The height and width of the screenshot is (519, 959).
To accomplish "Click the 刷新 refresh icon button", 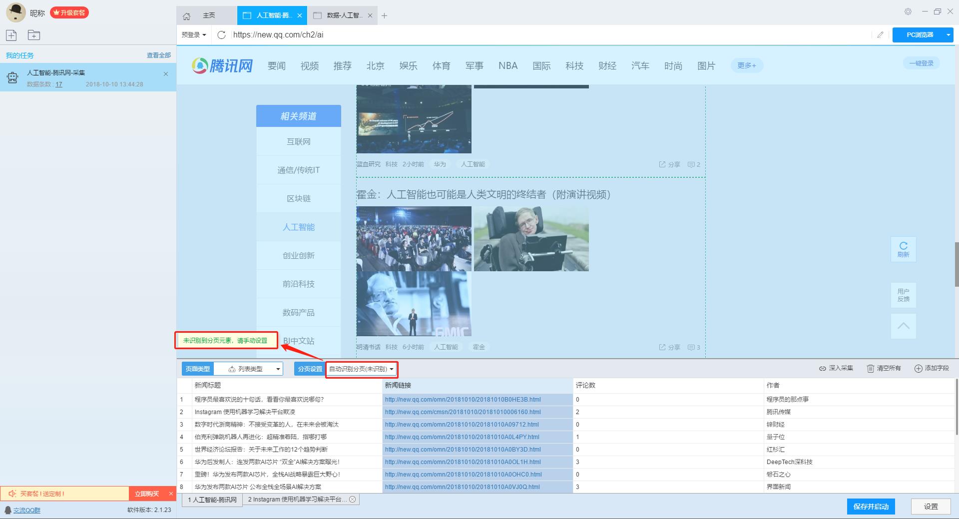I will 903,249.
